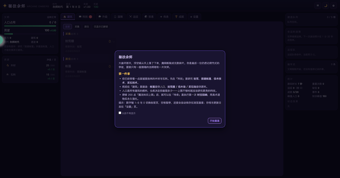340x178 pixels.
Task: Switch to the 远征 tab
Action: (134, 17)
